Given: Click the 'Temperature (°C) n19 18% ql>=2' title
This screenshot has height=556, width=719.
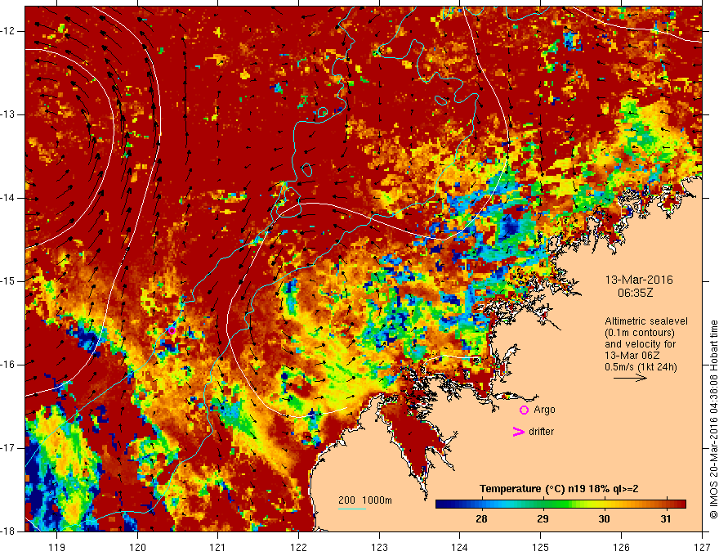Looking at the screenshot, I should (x=559, y=489).
